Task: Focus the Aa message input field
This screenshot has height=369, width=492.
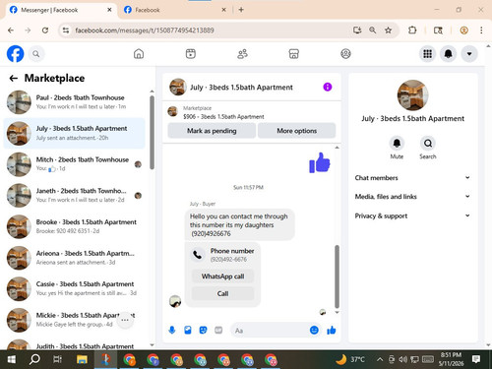Action: pyautogui.click(x=271, y=331)
